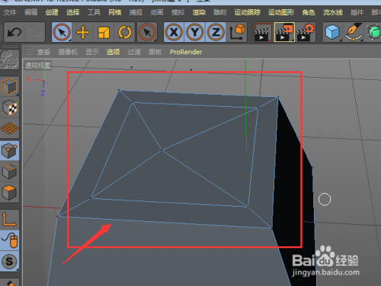The image size is (381, 286).
Task: Open the 运动跟踪 (Motion Tracker) menu
Action: pyautogui.click(x=248, y=12)
